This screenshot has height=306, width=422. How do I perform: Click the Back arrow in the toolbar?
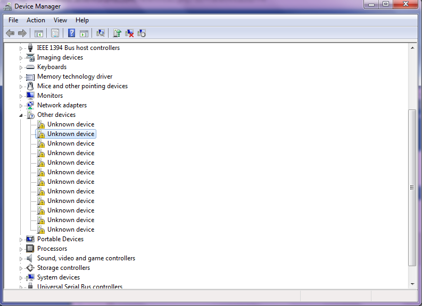pos(10,33)
